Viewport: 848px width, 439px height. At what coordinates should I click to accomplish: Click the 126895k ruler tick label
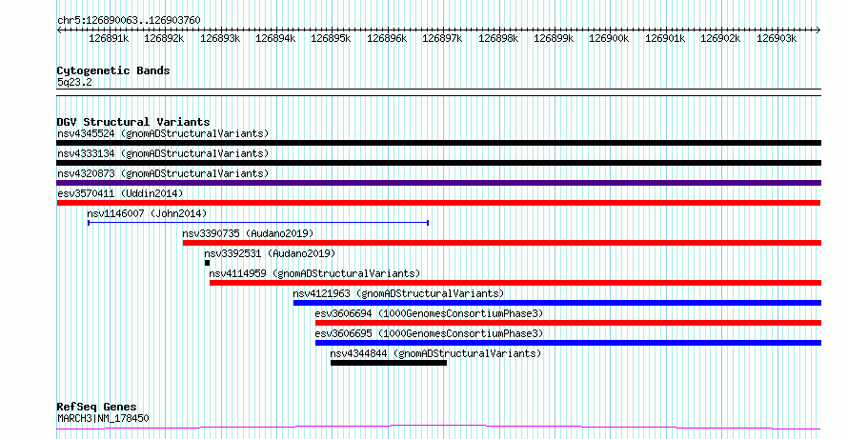click(331, 38)
